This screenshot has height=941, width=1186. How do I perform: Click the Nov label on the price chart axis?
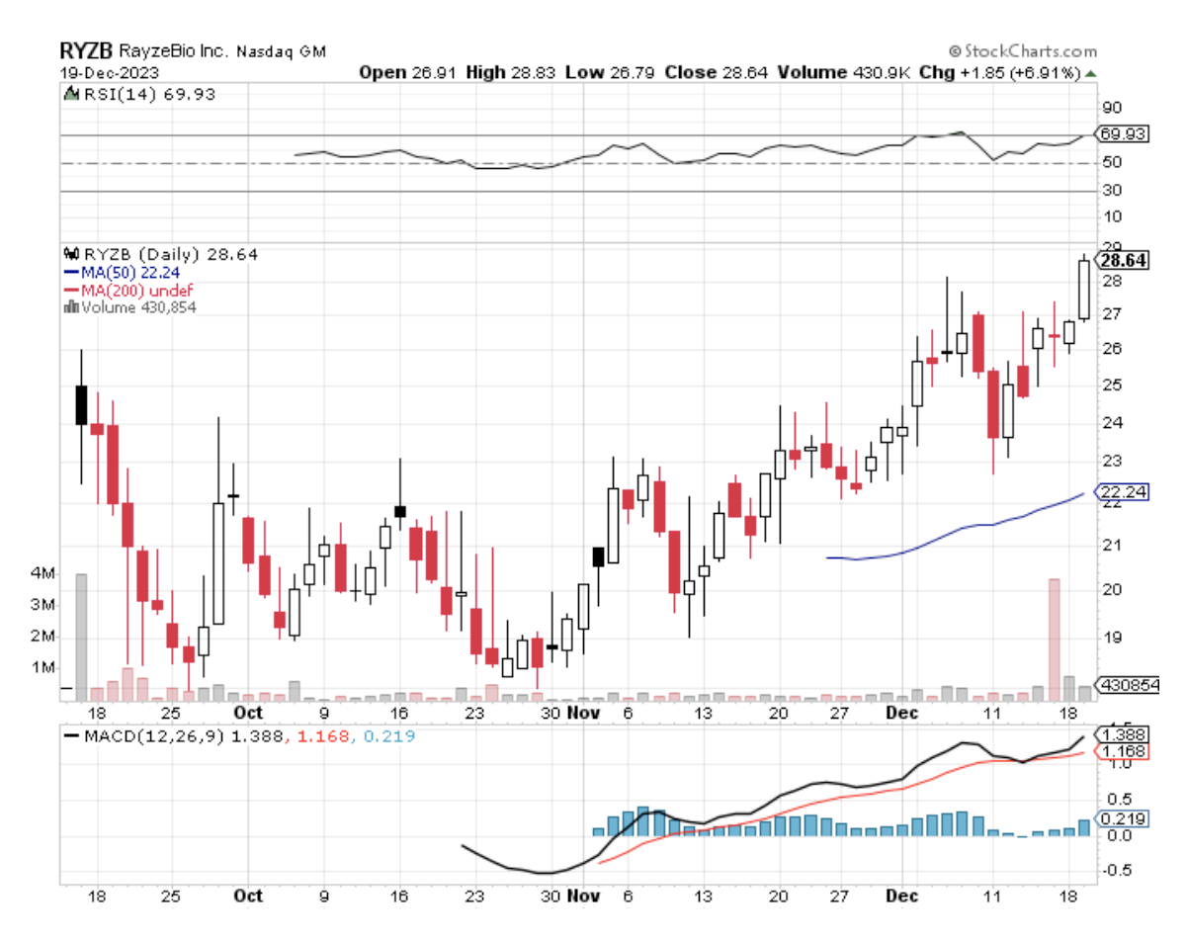point(586,712)
